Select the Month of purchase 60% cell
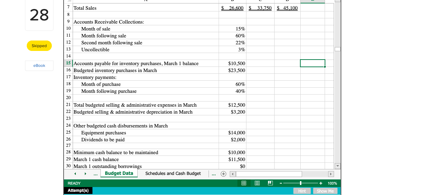This screenshot has height=195, width=447. [x=233, y=84]
